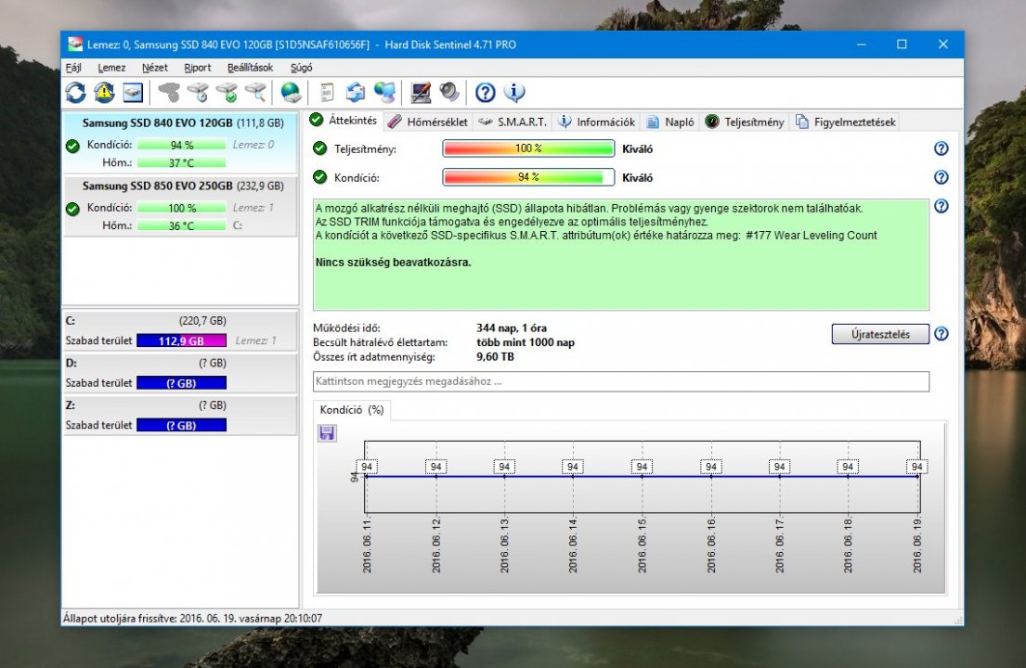Open the Nézet menu
The image size is (1026, 668).
[154, 68]
